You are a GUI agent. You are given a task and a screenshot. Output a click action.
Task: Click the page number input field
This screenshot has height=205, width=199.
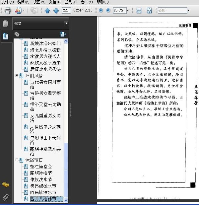tap(66, 10)
